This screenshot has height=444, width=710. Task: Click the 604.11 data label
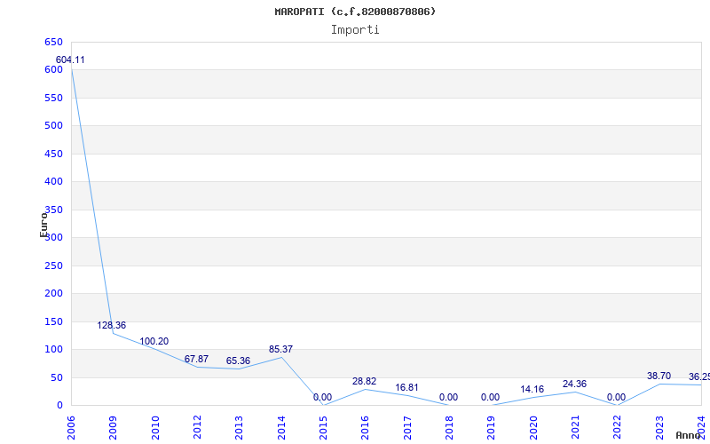tap(70, 59)
